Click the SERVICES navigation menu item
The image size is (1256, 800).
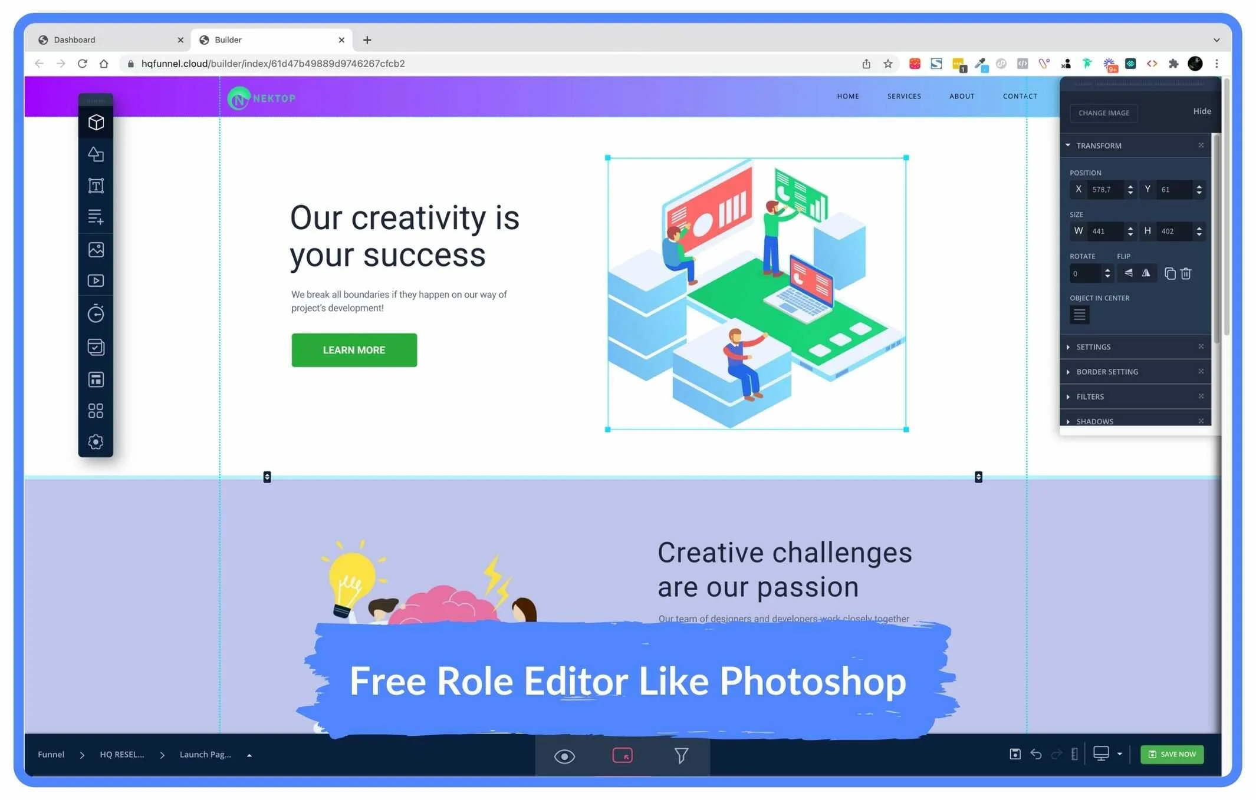(904, 96)
